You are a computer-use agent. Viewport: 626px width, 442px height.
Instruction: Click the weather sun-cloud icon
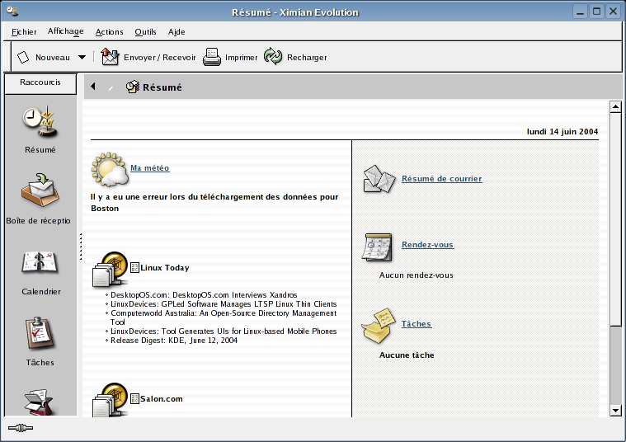point(109,169)
